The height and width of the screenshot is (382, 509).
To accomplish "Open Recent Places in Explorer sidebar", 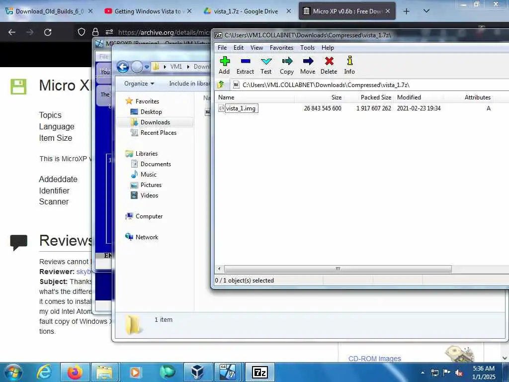I will (159, 132).
